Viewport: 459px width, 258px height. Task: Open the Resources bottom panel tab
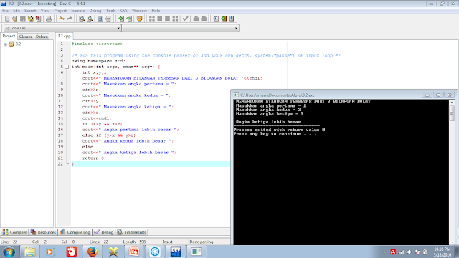pyautogui.click(x=43, y=232)
